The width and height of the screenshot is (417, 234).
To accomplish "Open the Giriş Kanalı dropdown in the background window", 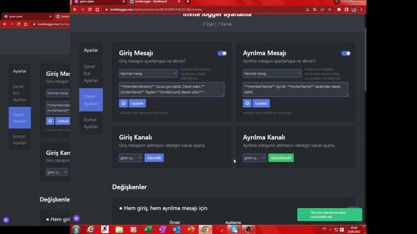I will tap(57, 172).
